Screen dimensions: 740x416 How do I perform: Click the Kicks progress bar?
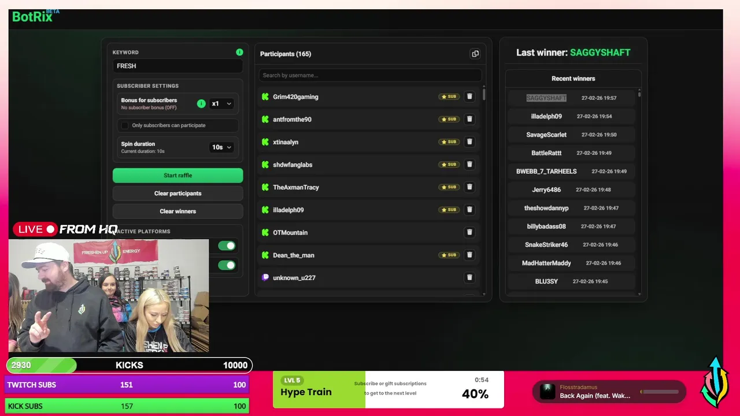(129, 365)
